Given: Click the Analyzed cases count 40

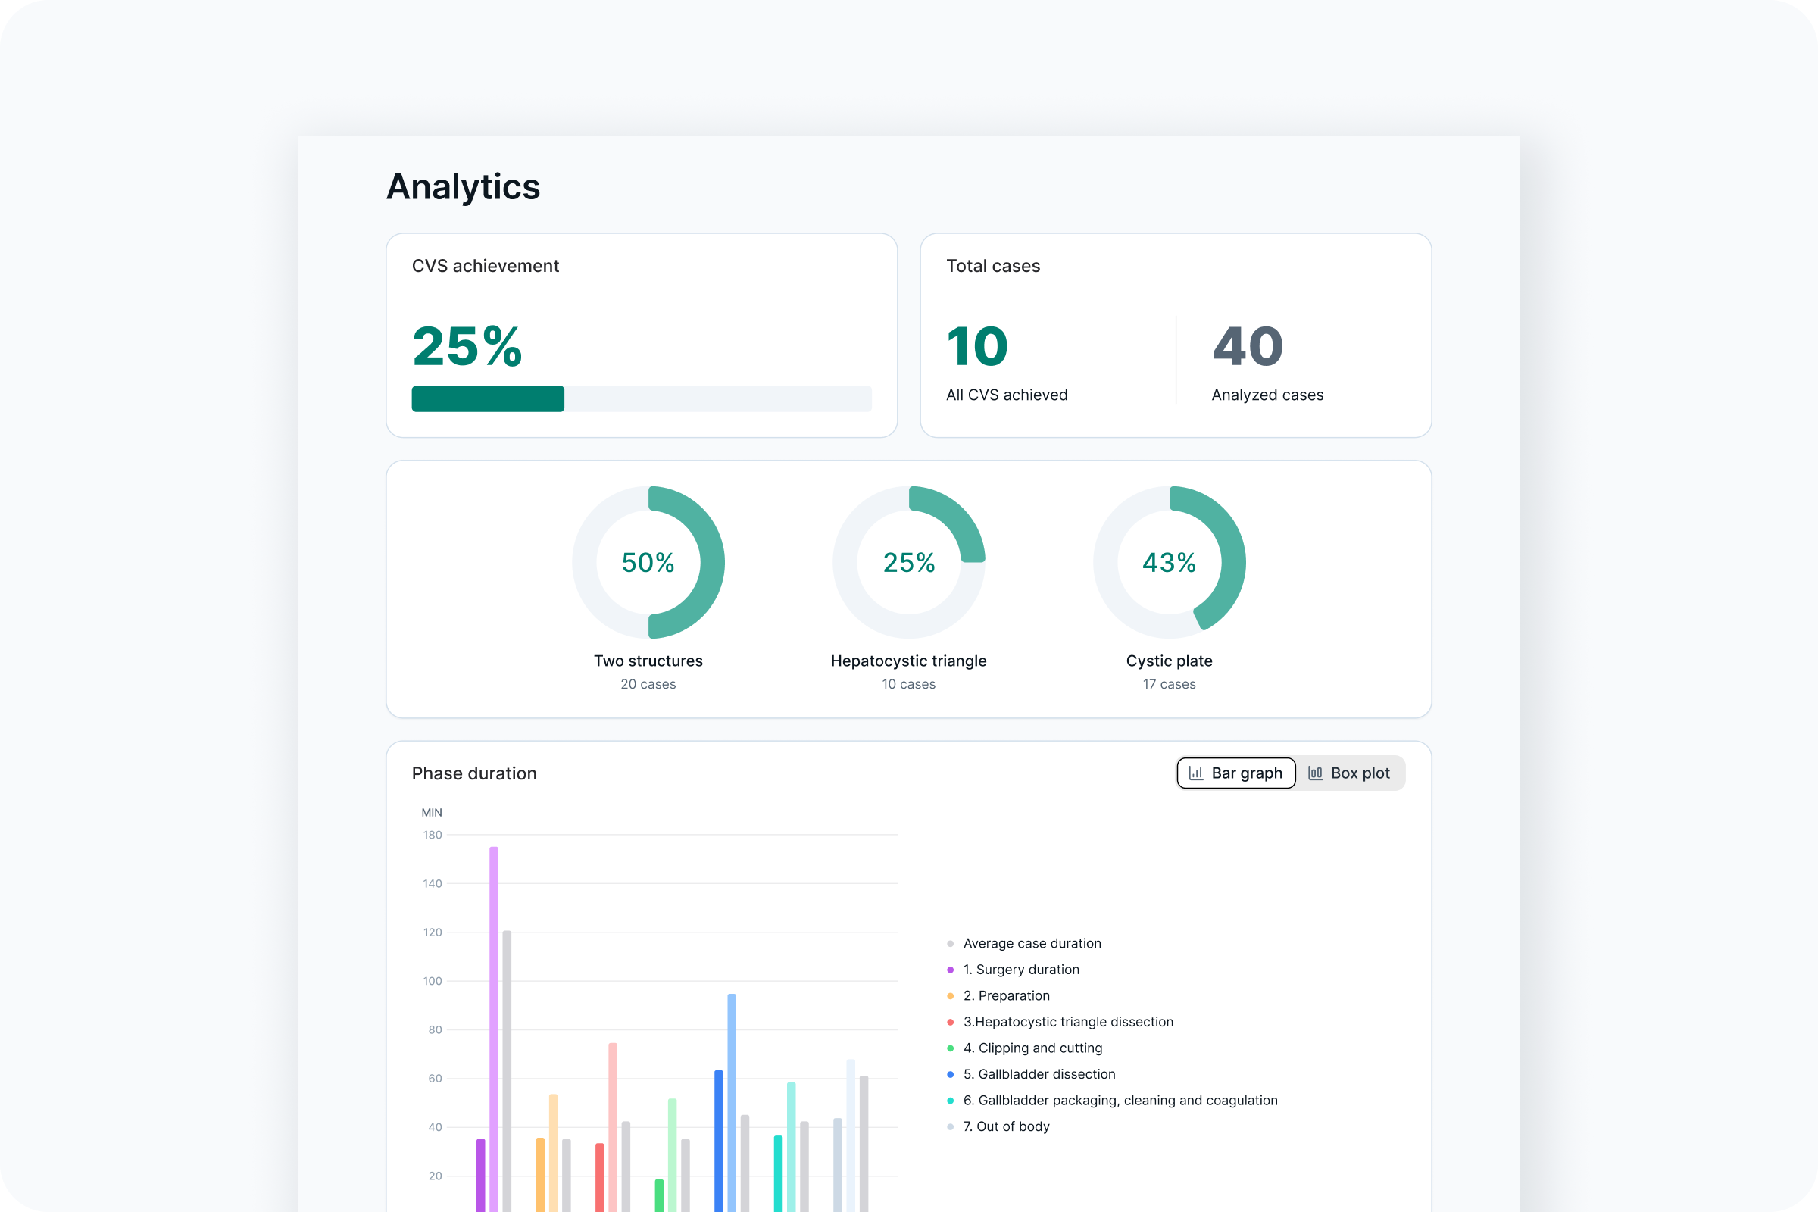Looking at the screenshot, I should (x=1248, y=347).
